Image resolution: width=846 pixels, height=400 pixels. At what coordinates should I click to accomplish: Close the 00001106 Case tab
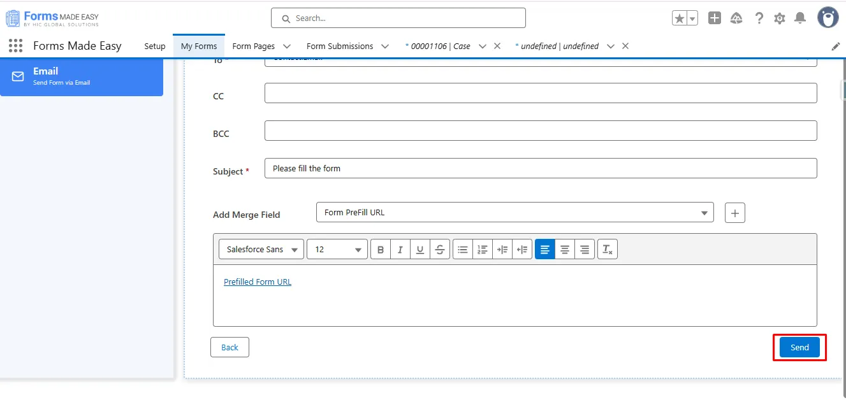point(497,46)
